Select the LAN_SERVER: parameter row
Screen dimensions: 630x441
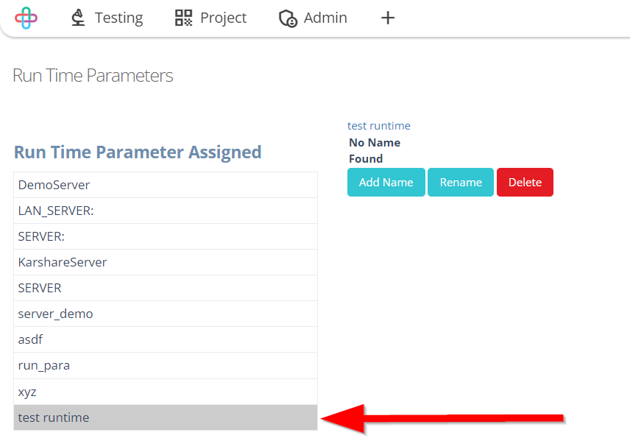coord(166,211)
